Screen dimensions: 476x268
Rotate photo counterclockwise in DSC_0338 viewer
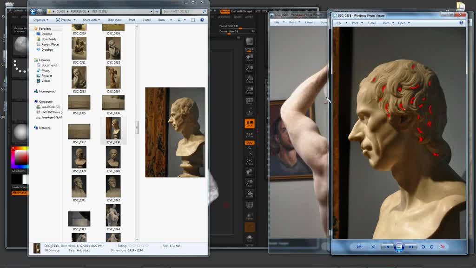423,247
